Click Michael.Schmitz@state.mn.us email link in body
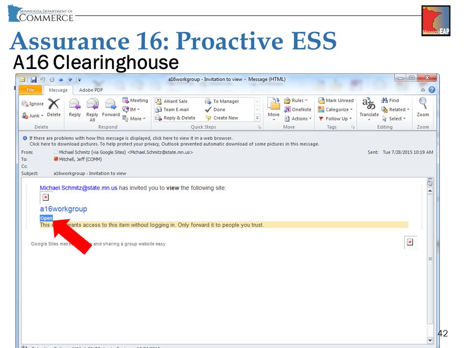The image size is (464, 348). point(79,188)
